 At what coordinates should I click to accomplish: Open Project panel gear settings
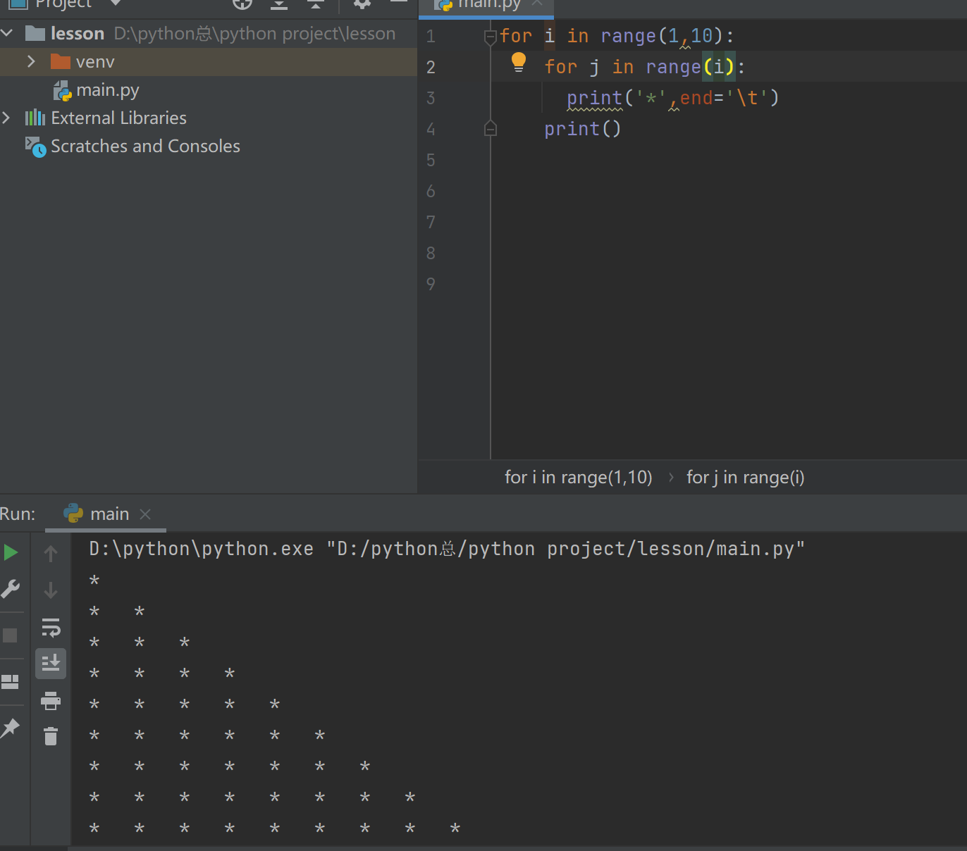coord(362,4)
